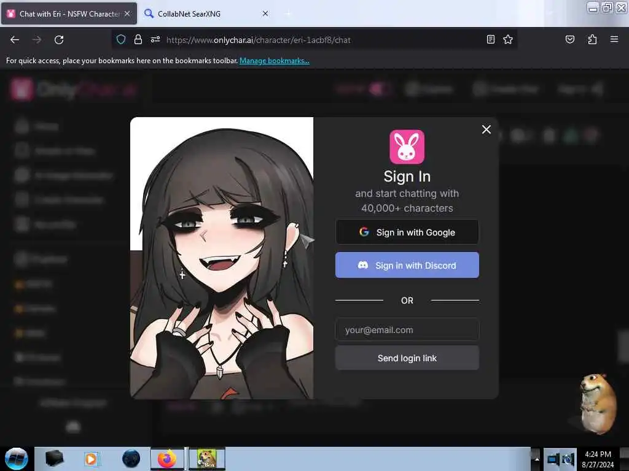Screen dimensions: 629x471
Task: Click the Windows Start orb
Action: click(16, 459)
